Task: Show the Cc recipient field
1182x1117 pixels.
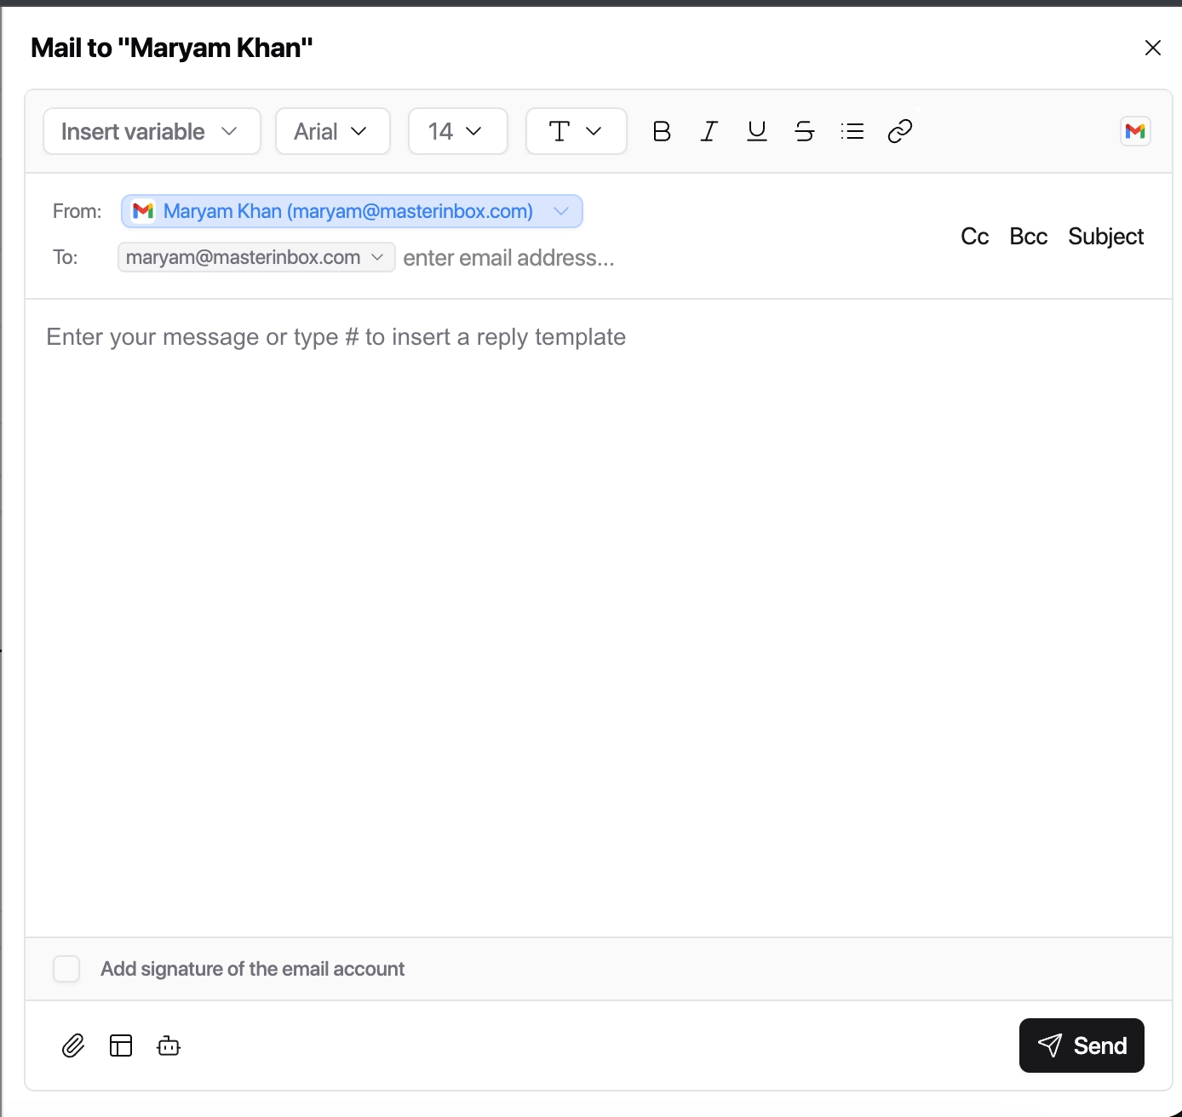Action: point(974,236)
